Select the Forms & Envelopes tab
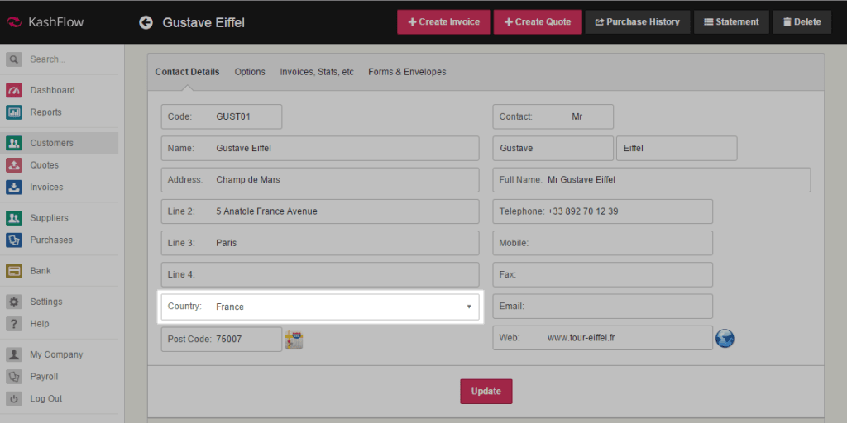The image size is (847, 423). 407,72
